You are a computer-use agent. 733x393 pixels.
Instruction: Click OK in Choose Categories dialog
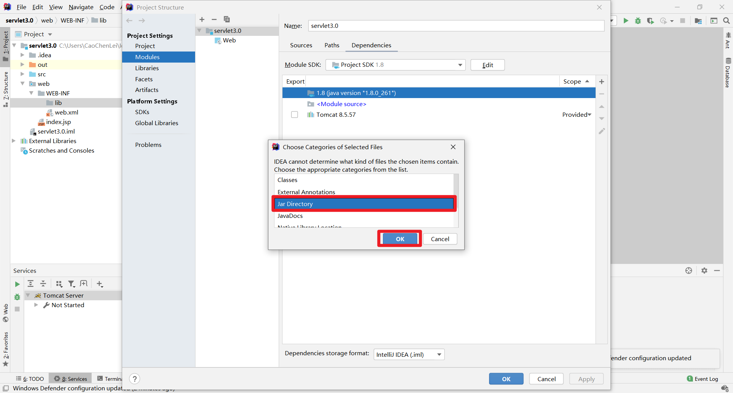pos(400,239)
